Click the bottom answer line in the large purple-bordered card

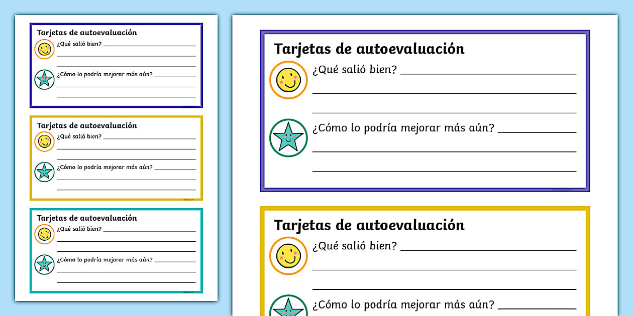pyautogui.click(x=444, y=171)
